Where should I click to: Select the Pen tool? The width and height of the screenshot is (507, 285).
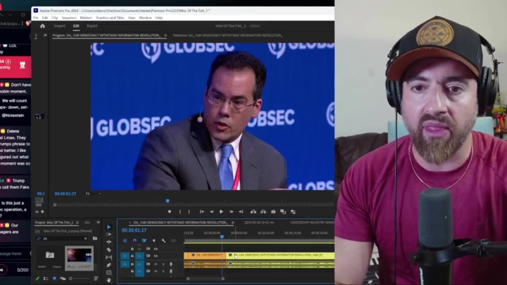coord(109,265)
